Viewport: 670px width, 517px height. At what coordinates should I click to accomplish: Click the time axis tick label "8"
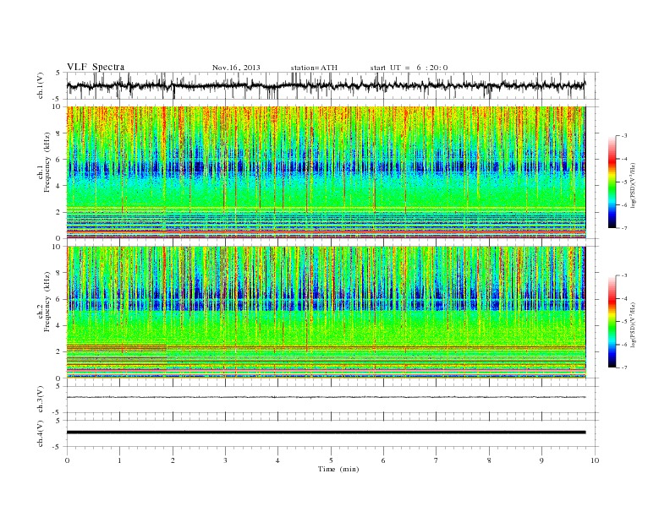pyautogui.click(x=489, y=460)
